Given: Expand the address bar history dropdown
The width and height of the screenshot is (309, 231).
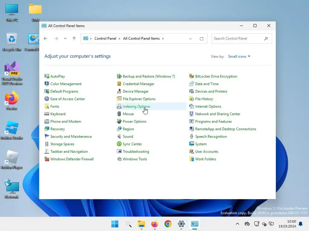Looking at the screenshot, I should pyautogui.click(x=190, y=39).
